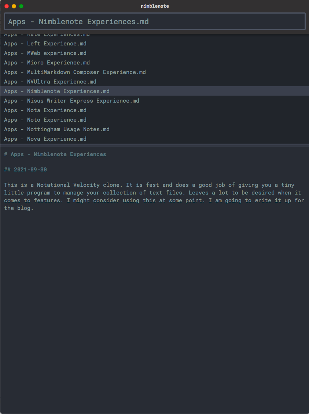This screenshot has width=309, height=414.
Task: Open Apps - Nisus Writer Express Experience.md
Action: tap(155, 101)
